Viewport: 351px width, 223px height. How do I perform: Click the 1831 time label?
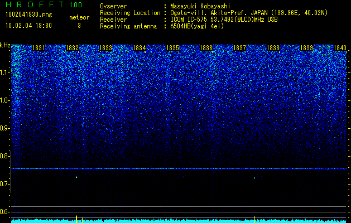(x=39, y=48)
